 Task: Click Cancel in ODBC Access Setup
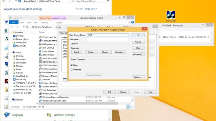[138, 42]
